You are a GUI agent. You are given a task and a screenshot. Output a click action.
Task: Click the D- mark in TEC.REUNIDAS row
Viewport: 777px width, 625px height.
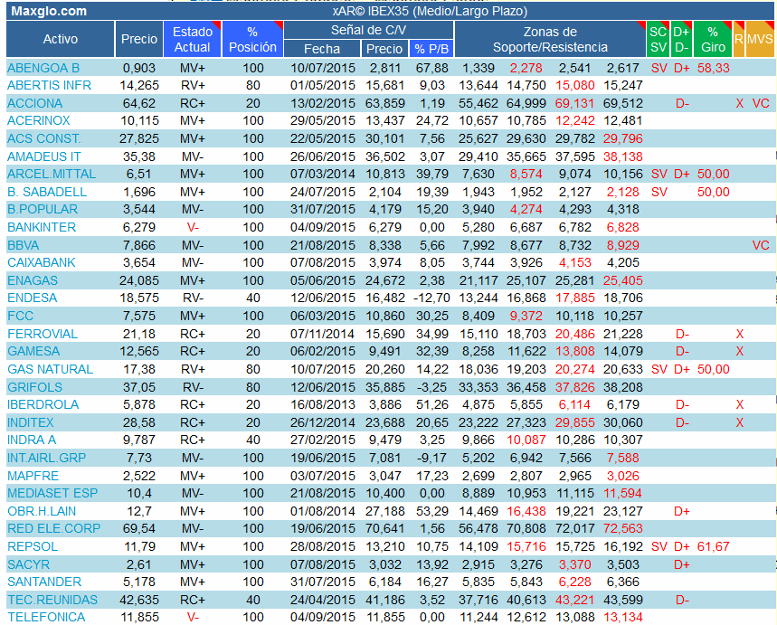click(682, 600)
